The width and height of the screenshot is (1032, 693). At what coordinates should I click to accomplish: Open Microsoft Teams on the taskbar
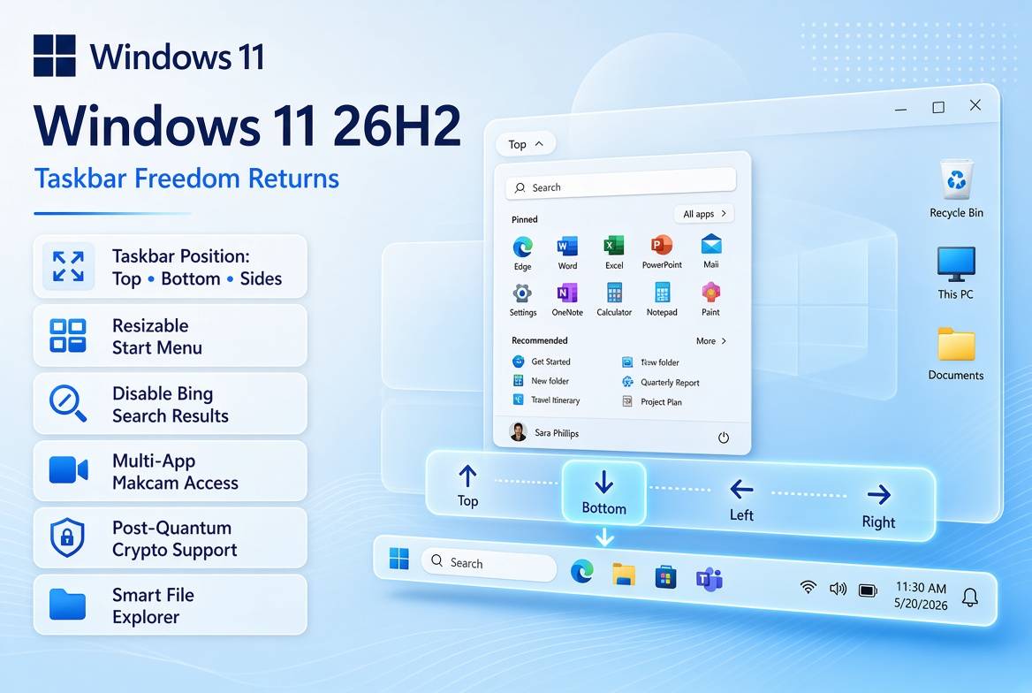[709, 579]
